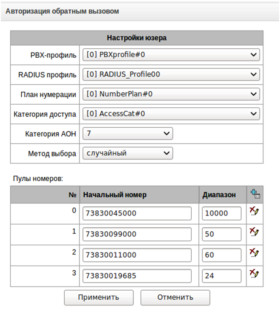280x322 pixels.
Task: Open the План нумерации dropdown
Action: click(171, 94)
